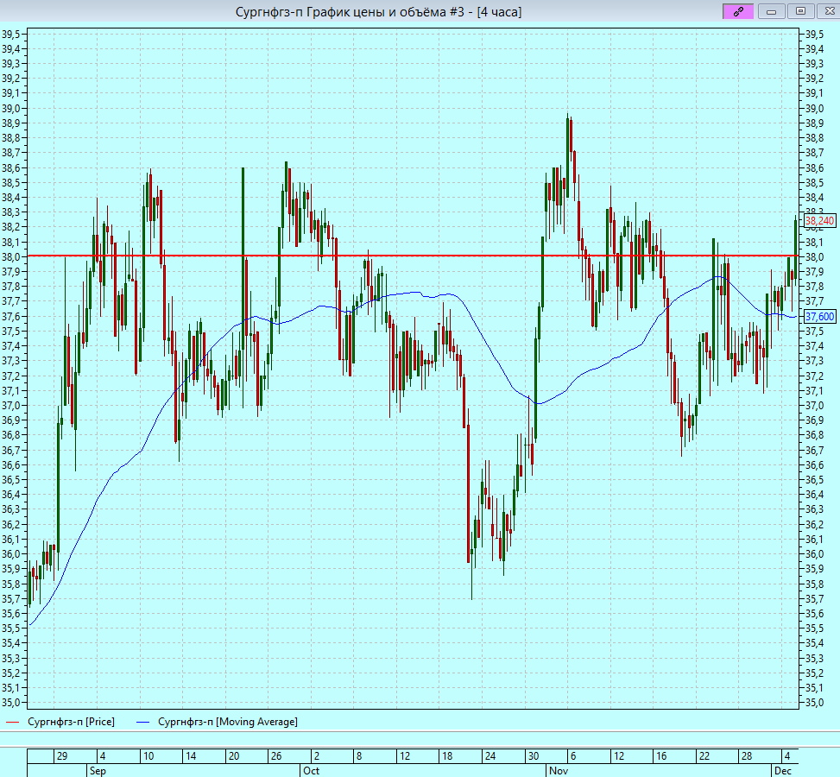Close the Сургнфгз-п chart window
The width and height of the screenshot is (840, 777).
(829, 11)
